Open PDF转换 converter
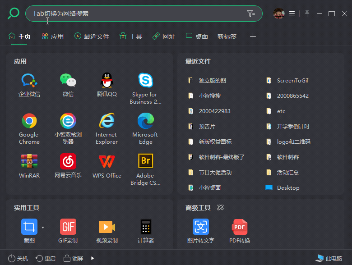 [x=240, y=231]
